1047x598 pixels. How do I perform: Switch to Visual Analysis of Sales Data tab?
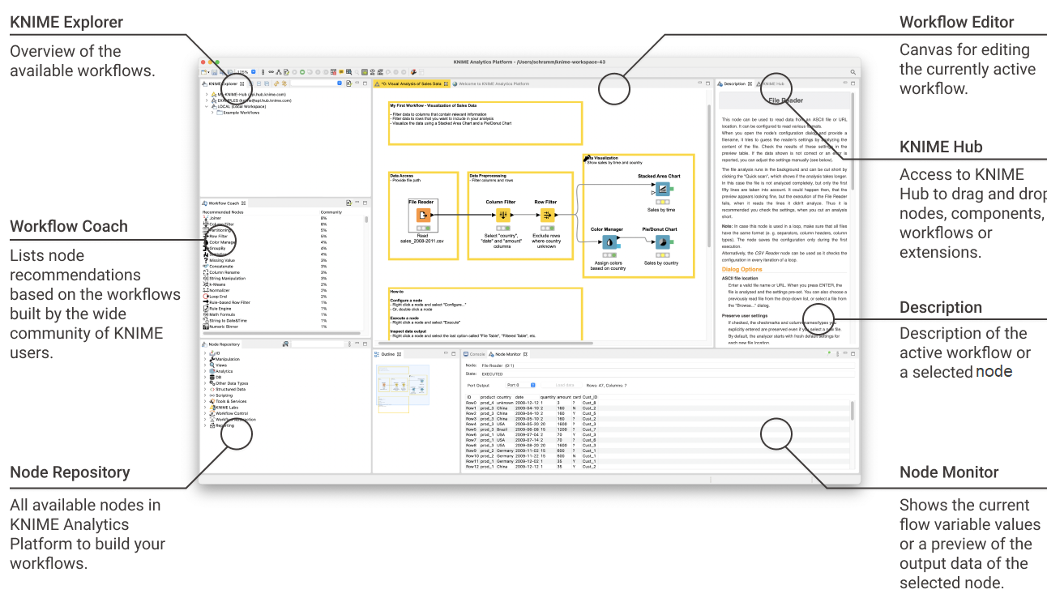point(410,83)
